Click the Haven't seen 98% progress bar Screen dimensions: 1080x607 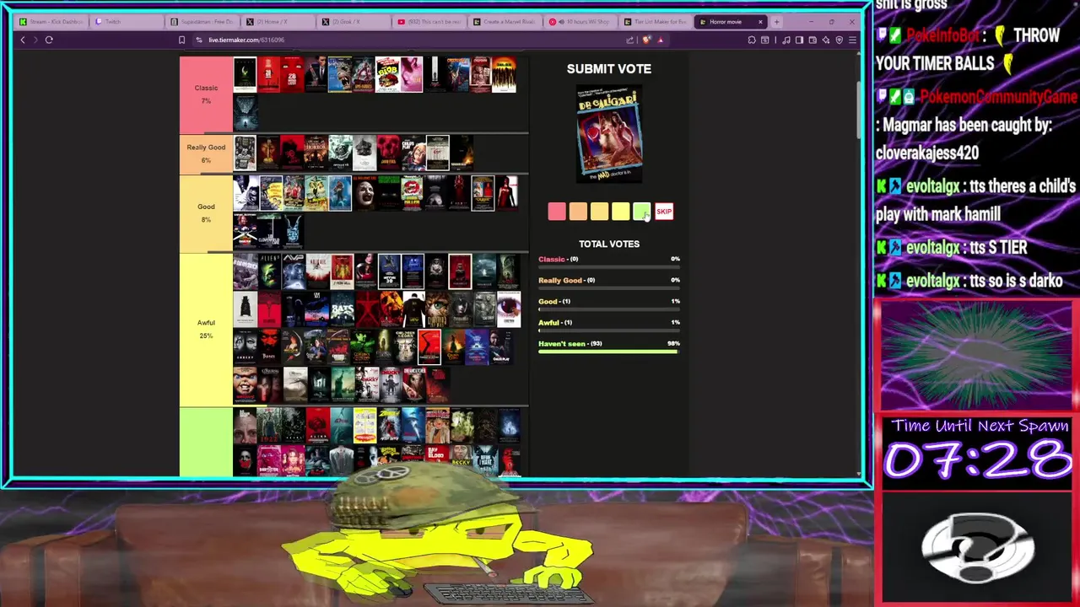608,352
